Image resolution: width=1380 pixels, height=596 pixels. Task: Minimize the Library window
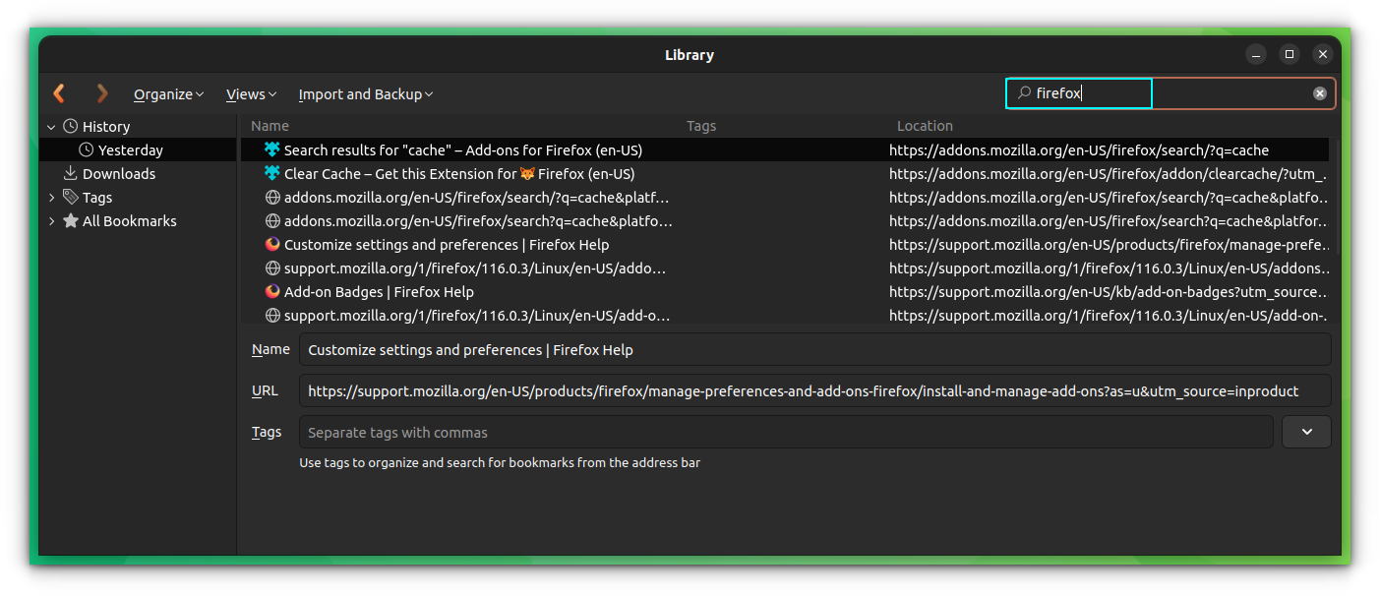pyautogui.click(x=1255, y=54)
